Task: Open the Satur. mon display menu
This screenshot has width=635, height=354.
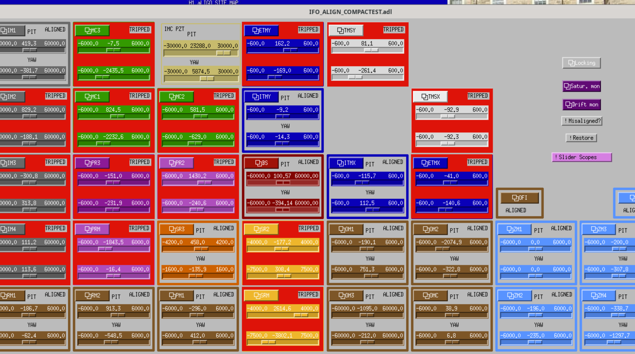Action: point(581,86)
